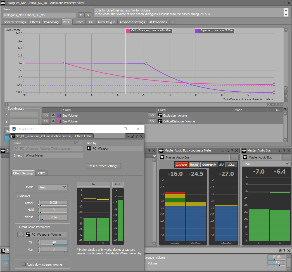The height and width of the screenshot is (272, 292).
Task: Click the CriticalDialogue_Volume pink cursor swatch on the graph
Action: pyautogui.click(x=128, y=30)
